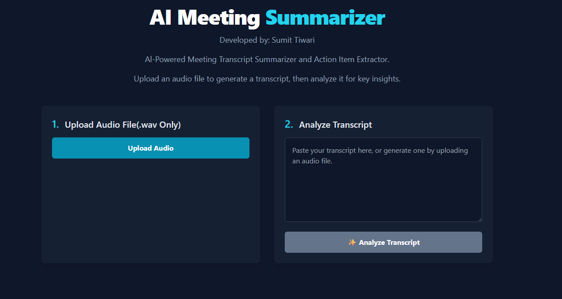
Task: Focus the transcript paste text area
Action: (x=383, y=180)
